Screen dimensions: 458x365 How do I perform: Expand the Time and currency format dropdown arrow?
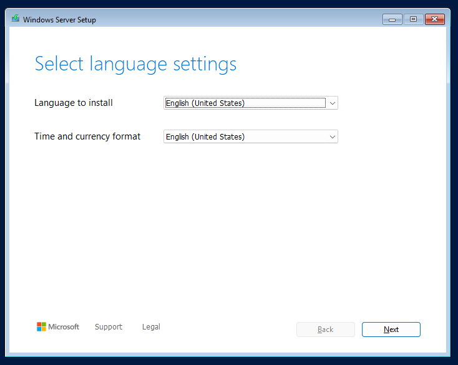point(332,136)
